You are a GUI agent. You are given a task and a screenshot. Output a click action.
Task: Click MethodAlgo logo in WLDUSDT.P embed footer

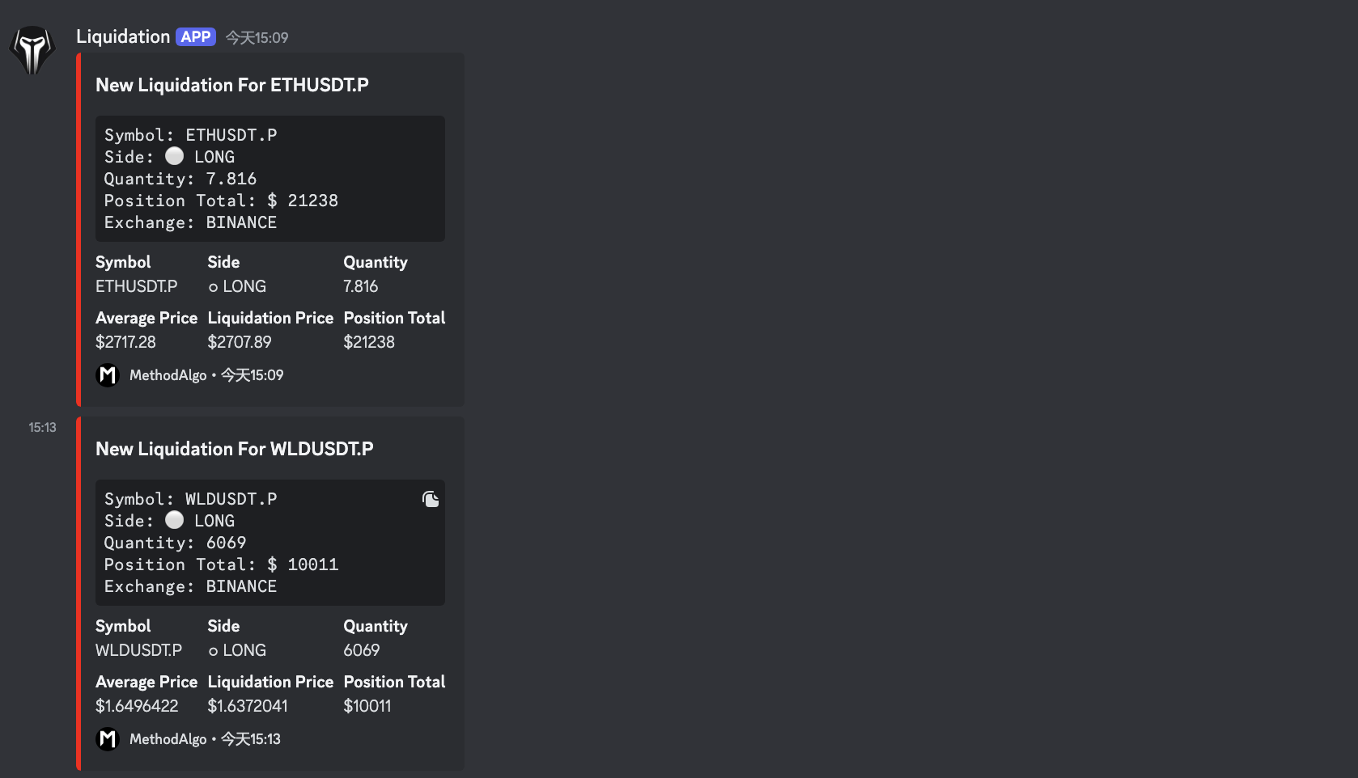(108, 739)
